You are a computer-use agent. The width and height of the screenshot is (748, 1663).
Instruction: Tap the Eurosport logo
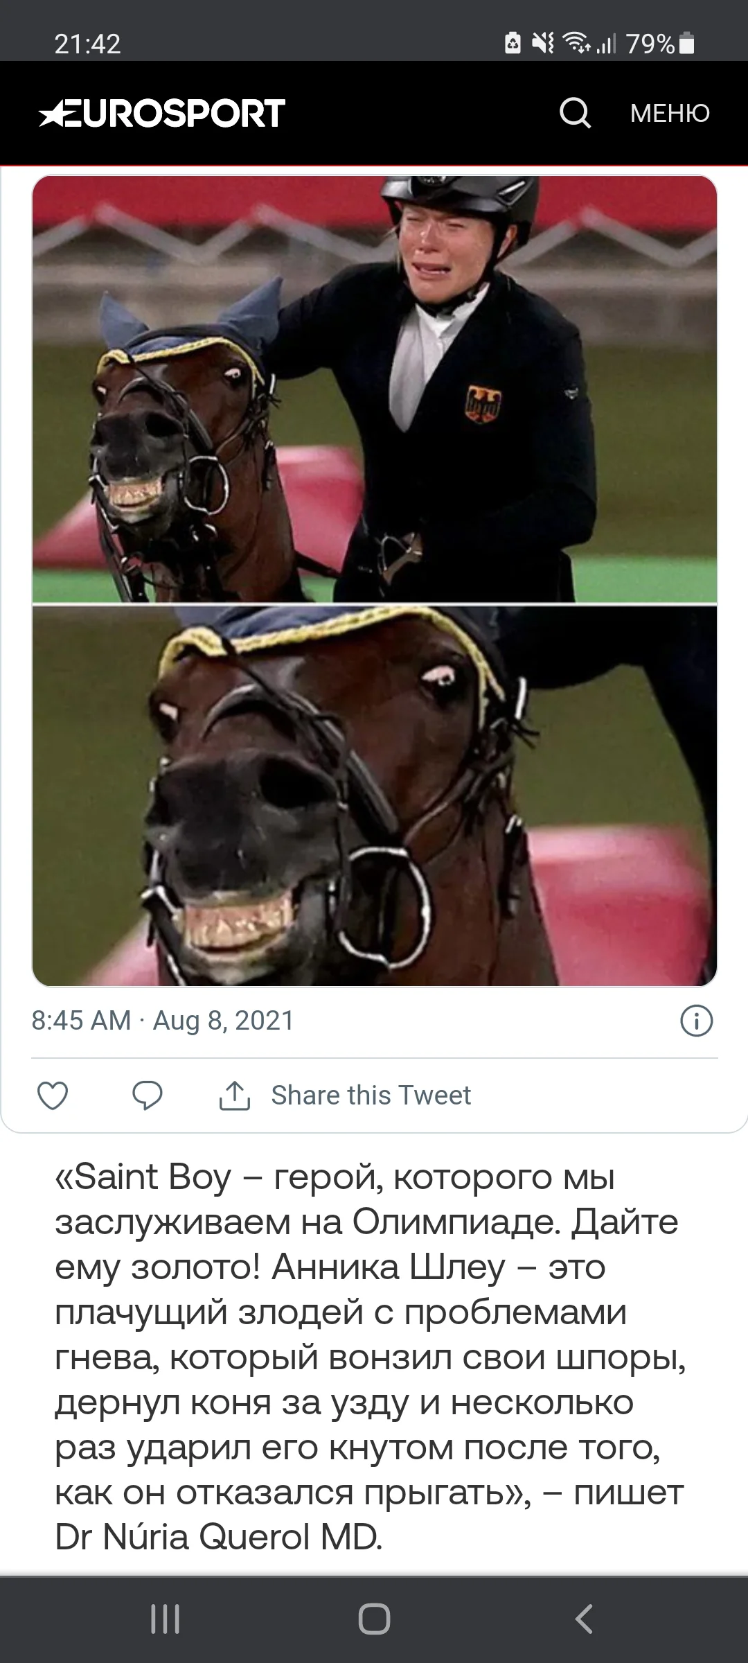coord(162,113)
